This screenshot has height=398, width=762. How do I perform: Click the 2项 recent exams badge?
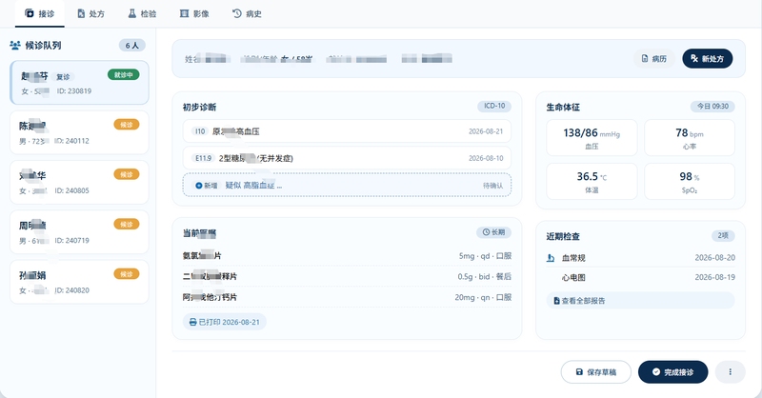click(x=723, y=236)
